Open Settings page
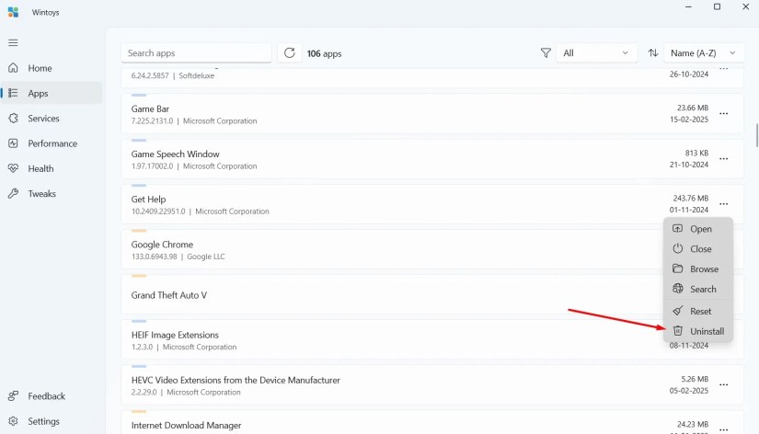Screen dimensions: 759x434 [x=52, y=421]
